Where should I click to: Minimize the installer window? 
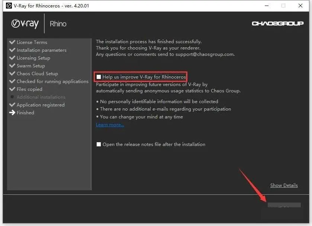267,6
